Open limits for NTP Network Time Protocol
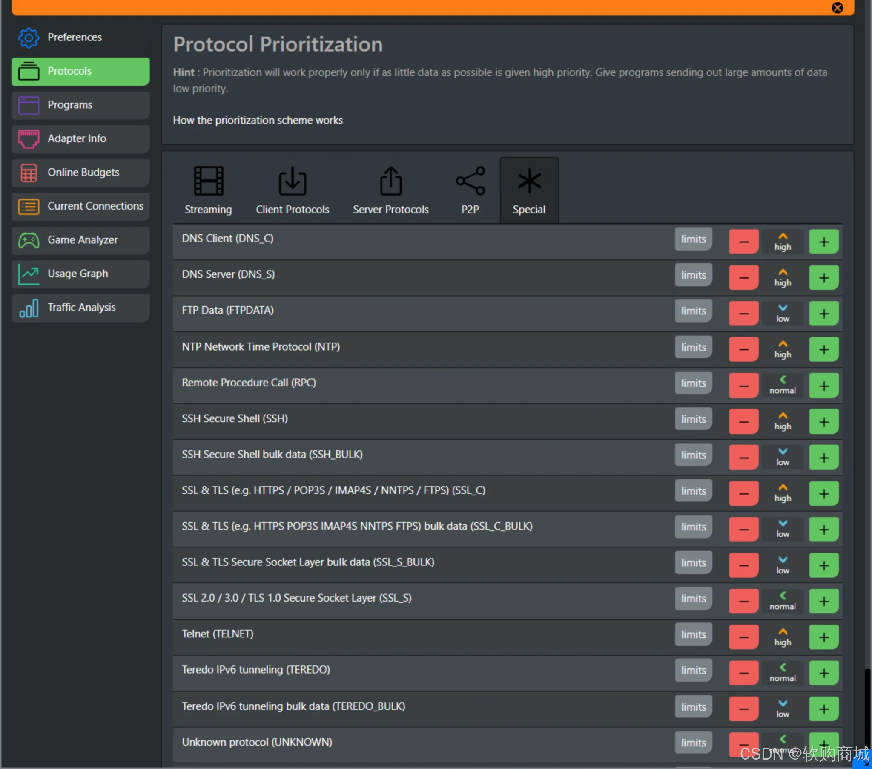This screenshot has height=769, width=872. [693, 348]
